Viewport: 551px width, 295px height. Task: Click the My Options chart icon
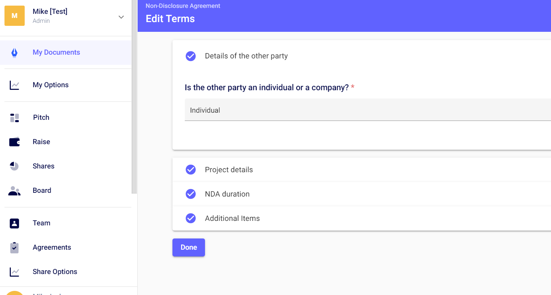14,85
